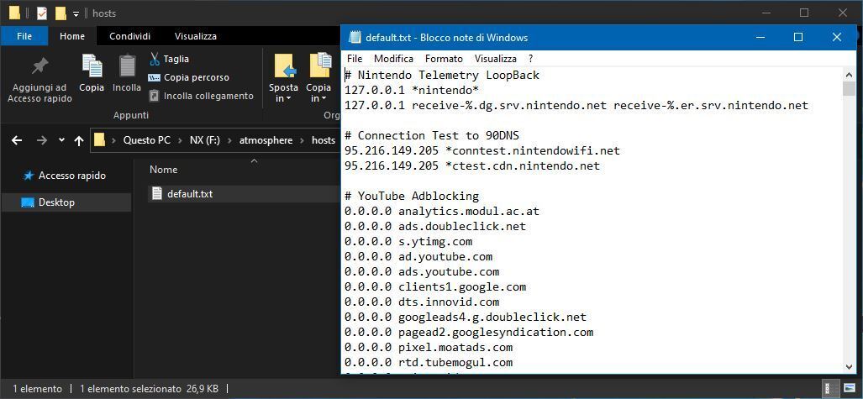Open the Visualizza tab in Explorer ribbon
Viewport: 863px width, 399px height.
(195, 36)
